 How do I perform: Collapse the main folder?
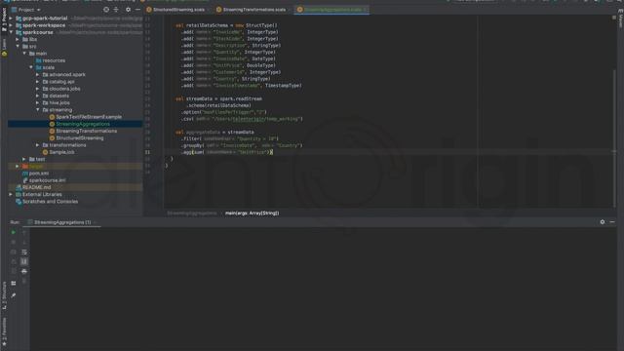(x=24, y=54)
